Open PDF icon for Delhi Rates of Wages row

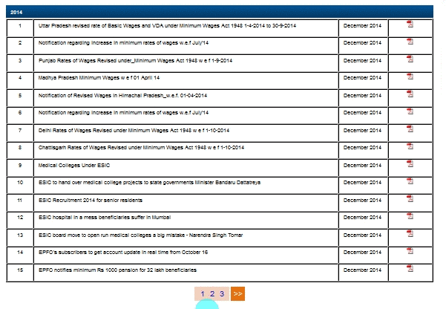[x=410, y=129]
